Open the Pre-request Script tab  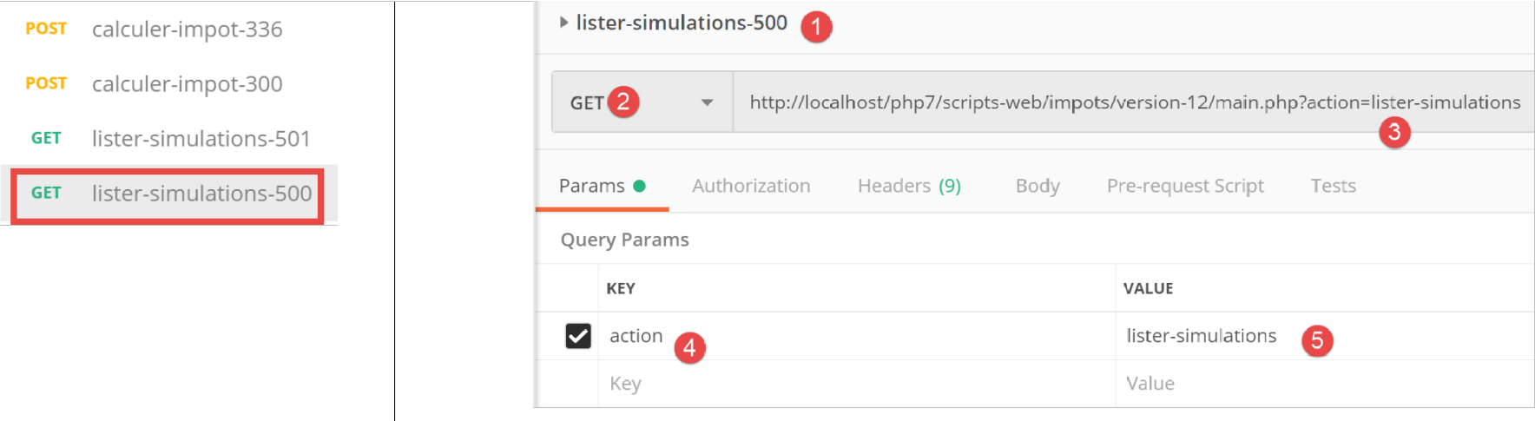tap(1185, 186)
